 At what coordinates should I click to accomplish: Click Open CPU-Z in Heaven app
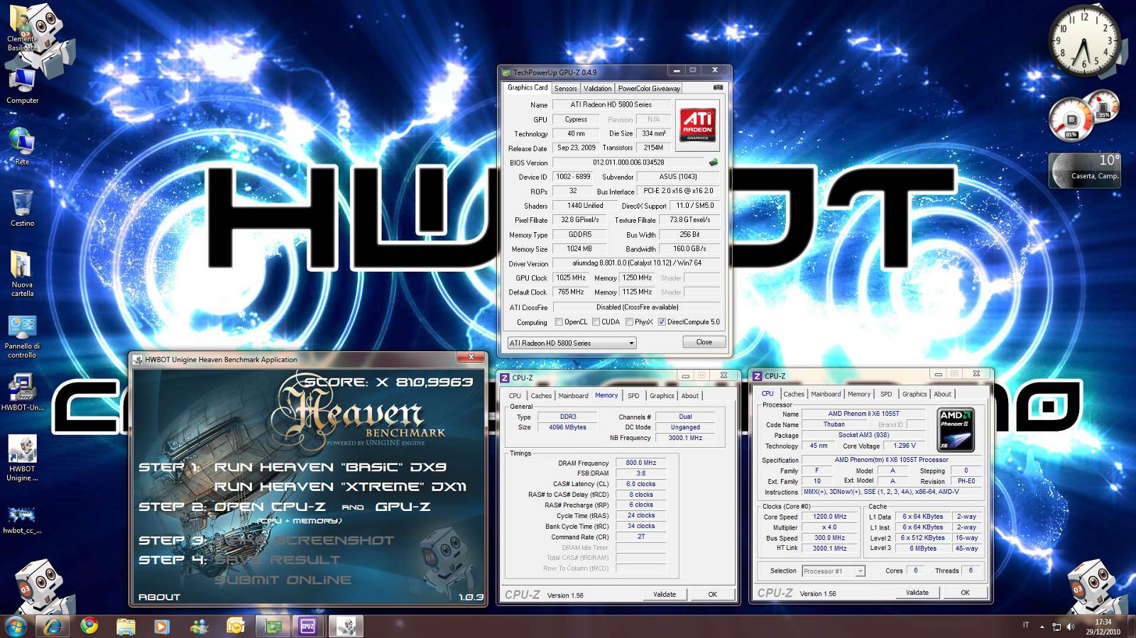click(x=270, y=507)
